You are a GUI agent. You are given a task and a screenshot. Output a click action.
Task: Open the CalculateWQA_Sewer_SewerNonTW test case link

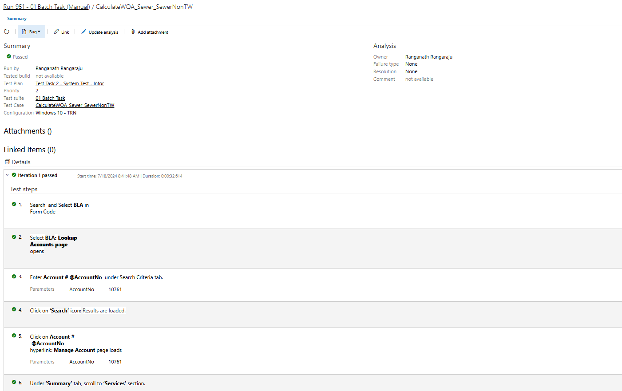(75, 105)
